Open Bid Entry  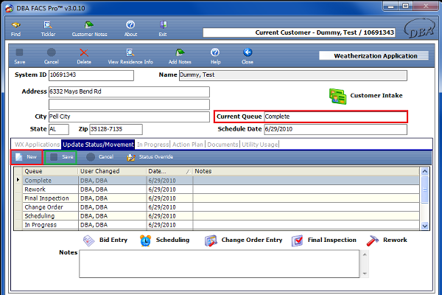pyautogui.click(x=105, y=240)
